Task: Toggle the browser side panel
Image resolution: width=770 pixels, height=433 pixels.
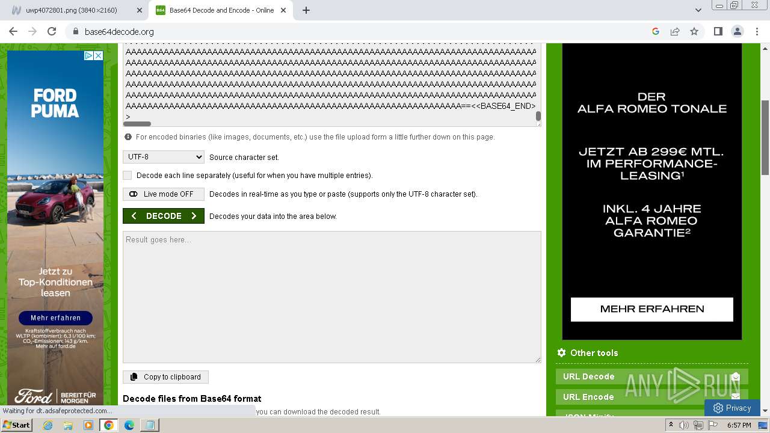Action: point(718,31)
